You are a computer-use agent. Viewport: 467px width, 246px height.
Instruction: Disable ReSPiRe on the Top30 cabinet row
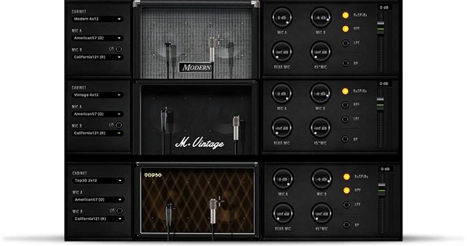coord(346,176)
